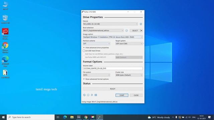Collapse Hide advanced drive properties

click(x=96, y=48)
